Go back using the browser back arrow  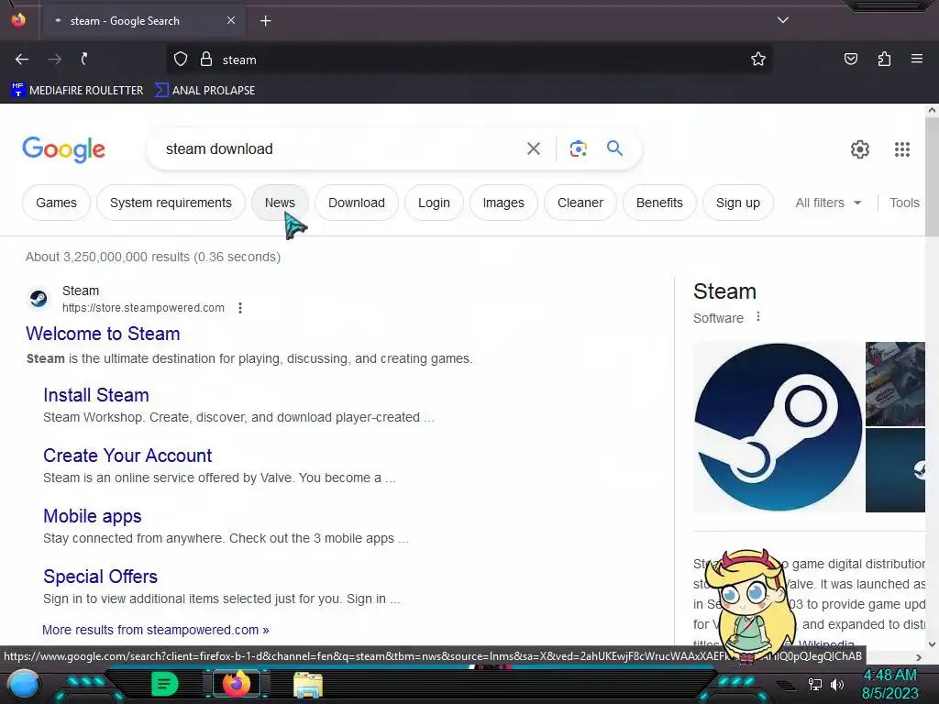pos(22,60)
